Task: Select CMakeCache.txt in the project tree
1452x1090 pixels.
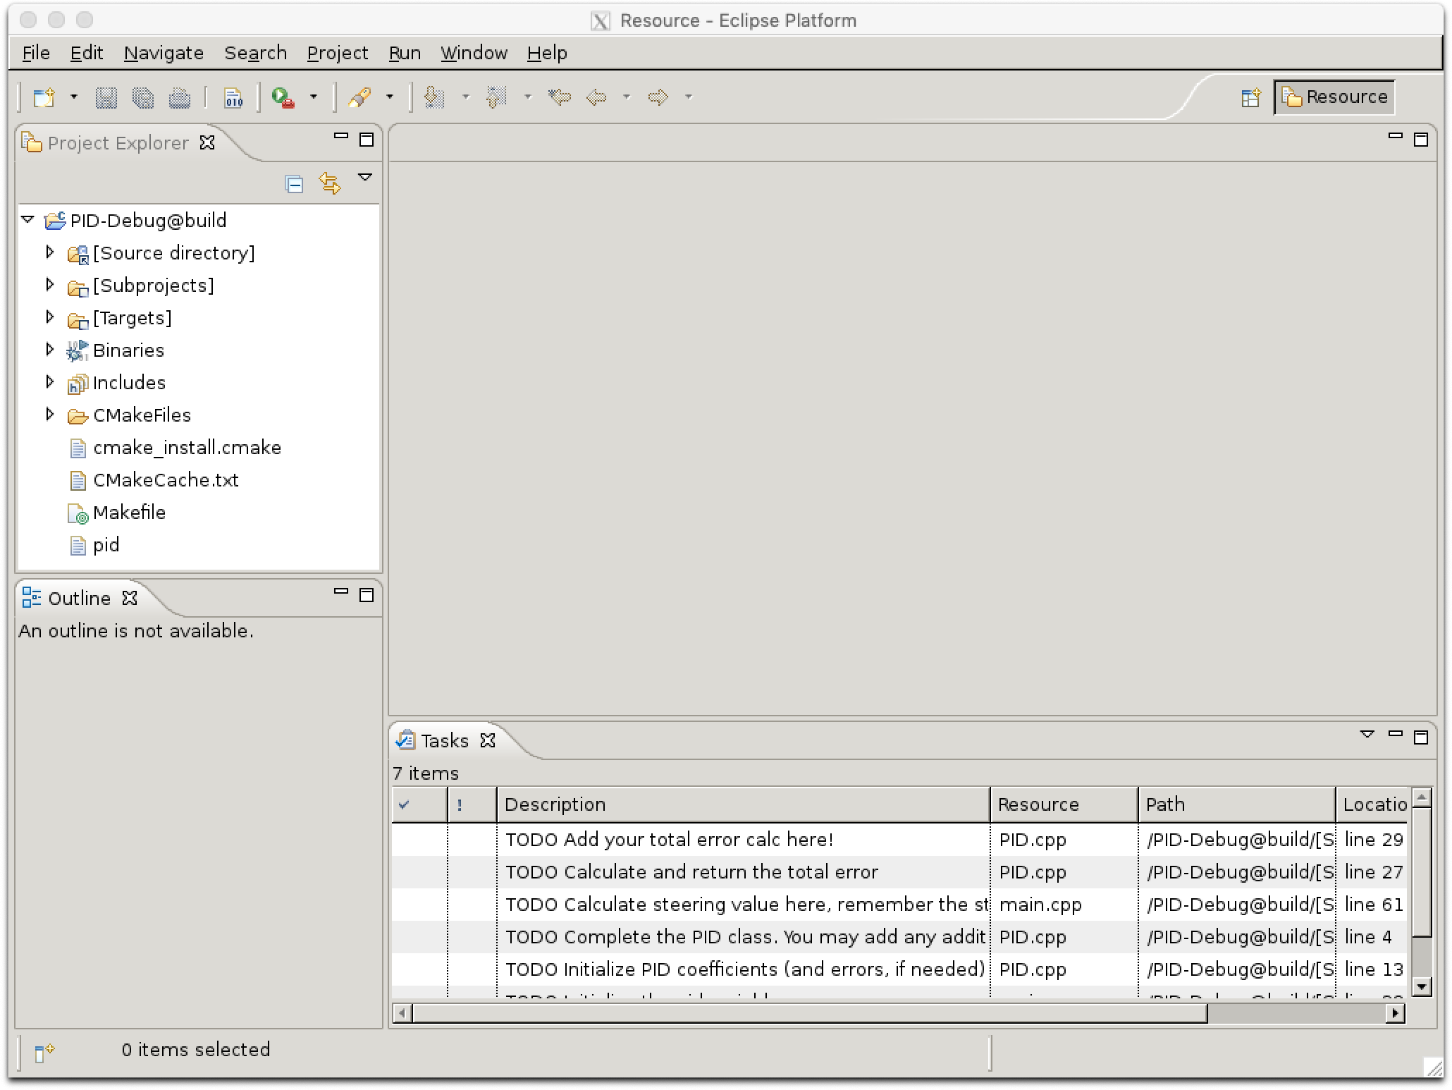Action: [166, 480]
